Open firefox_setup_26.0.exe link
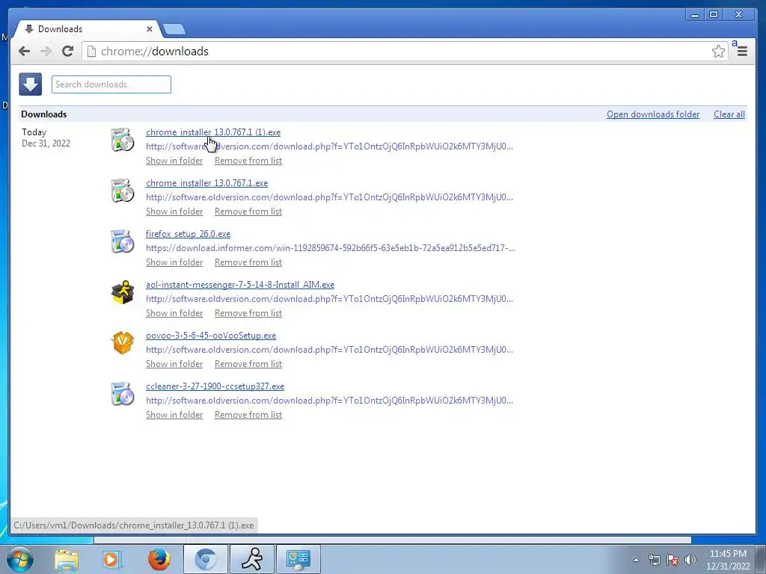Screen dimensions: 766x574 [x=188, y=234]
